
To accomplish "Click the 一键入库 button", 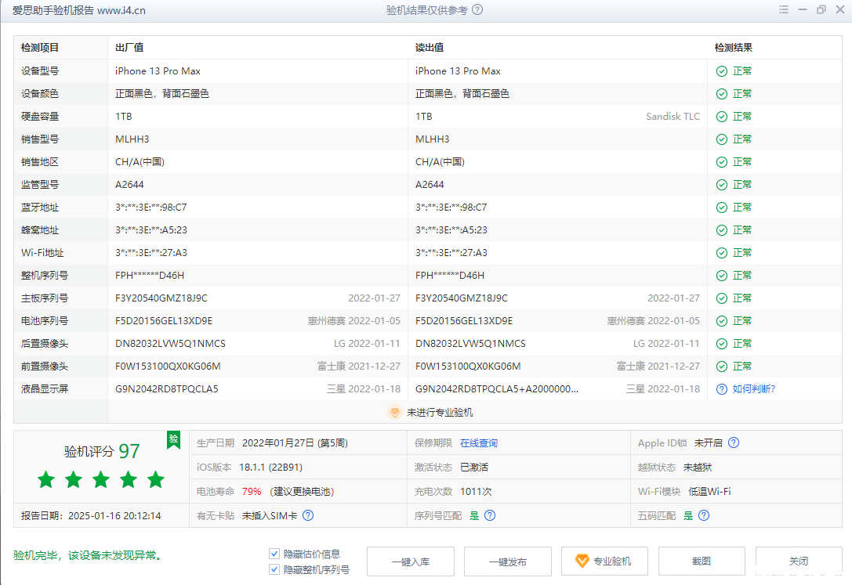I will click(x=411, y=562).
